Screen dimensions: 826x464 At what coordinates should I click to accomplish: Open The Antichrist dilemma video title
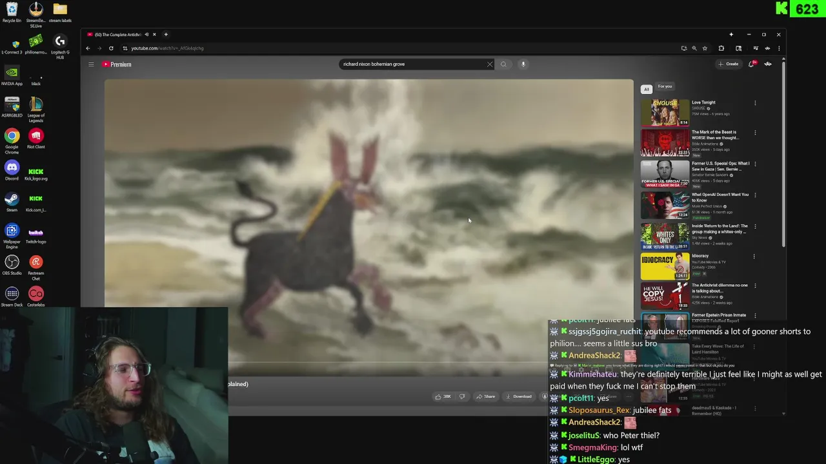coord(720,288)
